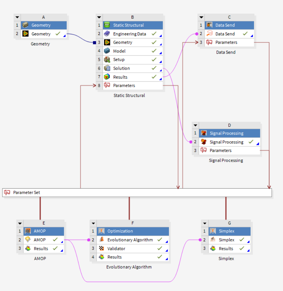Open the Simplex system G dropdown arrow
Image resolution: width=283 pixels, height=291 pixels.
(x=204, y=223)
